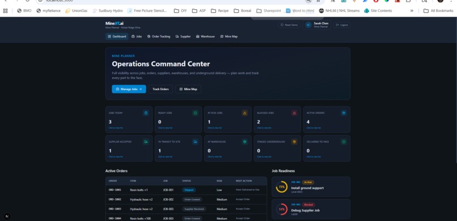Click the Delivered to Face check icon
The width and height of the screenshot is (457, 221).
(x=344, y=142)
